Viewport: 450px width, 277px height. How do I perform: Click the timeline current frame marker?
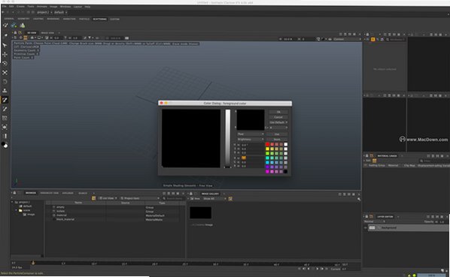(x=33, y=263)
